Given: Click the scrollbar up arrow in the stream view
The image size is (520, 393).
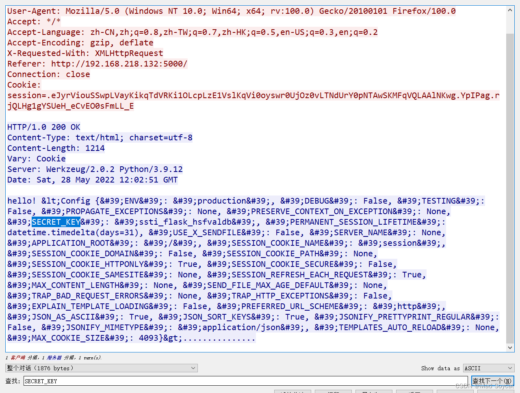Looking at the screenshot, I should pos(510,10).
